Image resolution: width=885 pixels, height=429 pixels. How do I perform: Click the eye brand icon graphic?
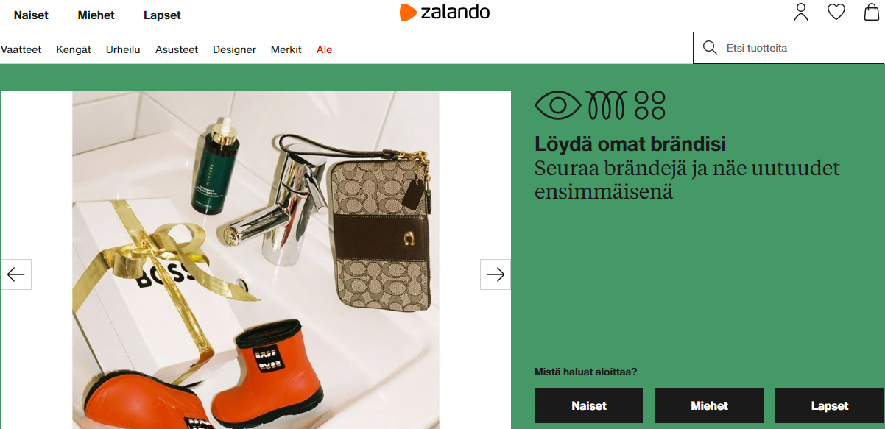(558, 105)
